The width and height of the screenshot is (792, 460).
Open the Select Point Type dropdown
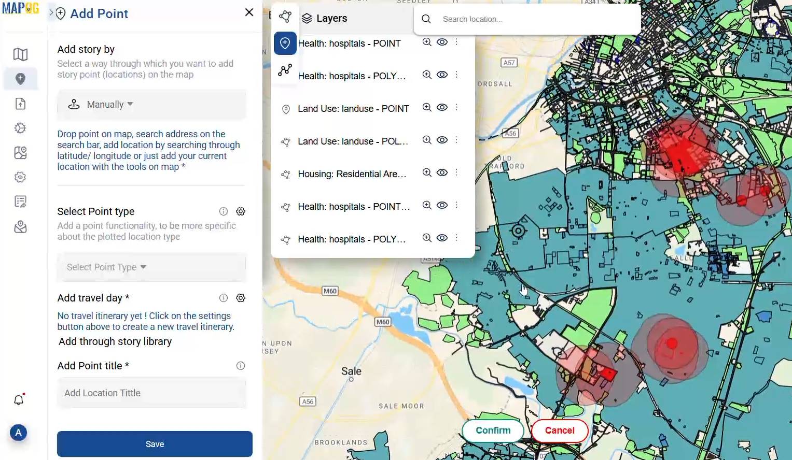point(151,267)
